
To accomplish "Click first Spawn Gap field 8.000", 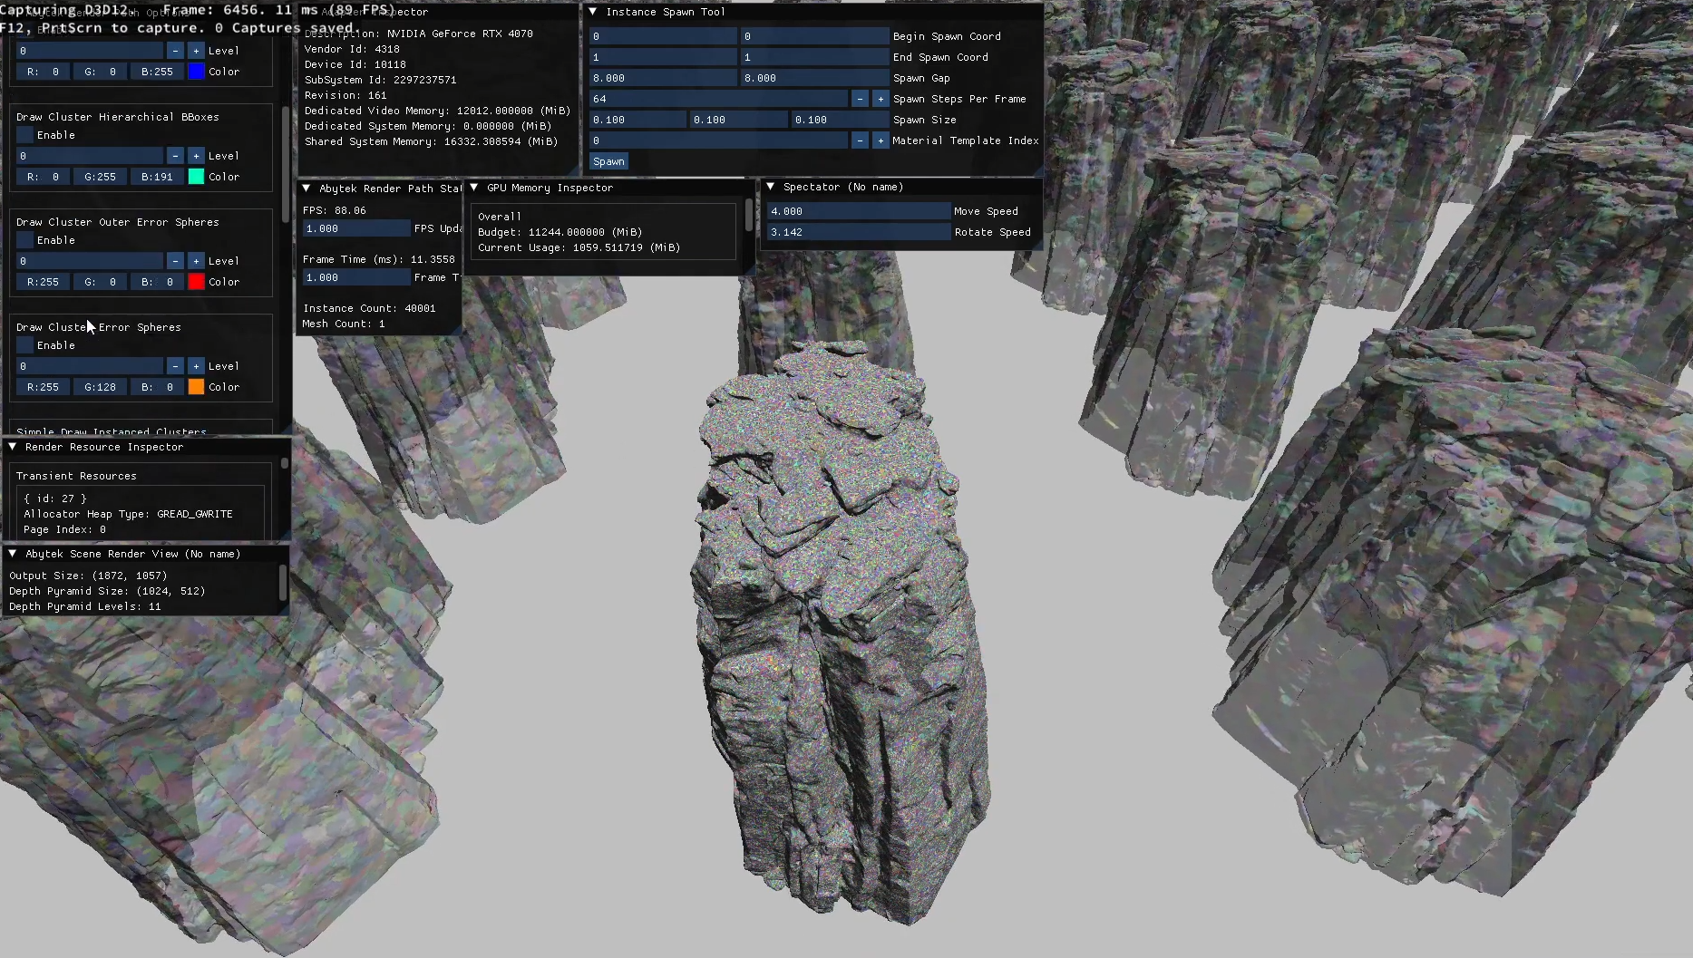I will tap(663, 78).
